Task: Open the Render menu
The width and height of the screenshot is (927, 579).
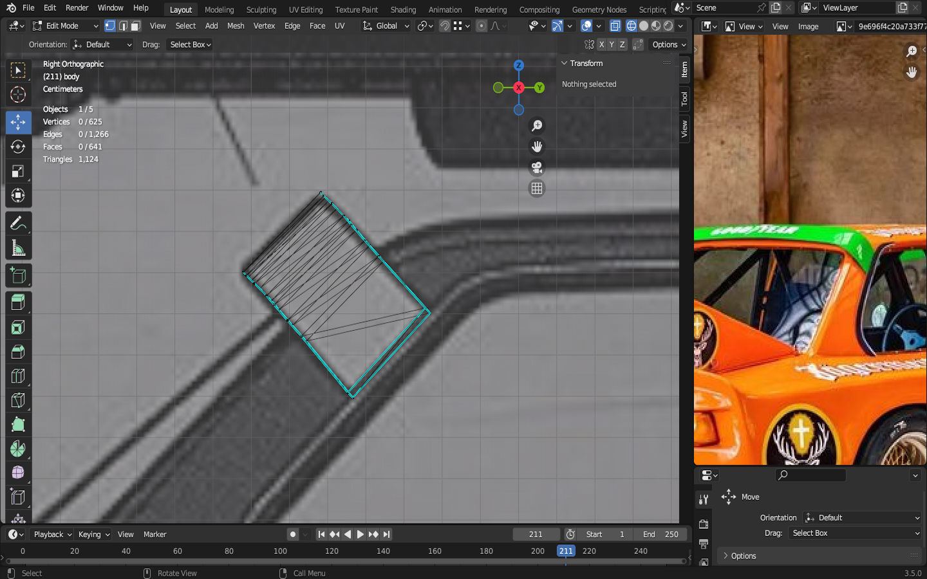Action: (x=77, y=8)
